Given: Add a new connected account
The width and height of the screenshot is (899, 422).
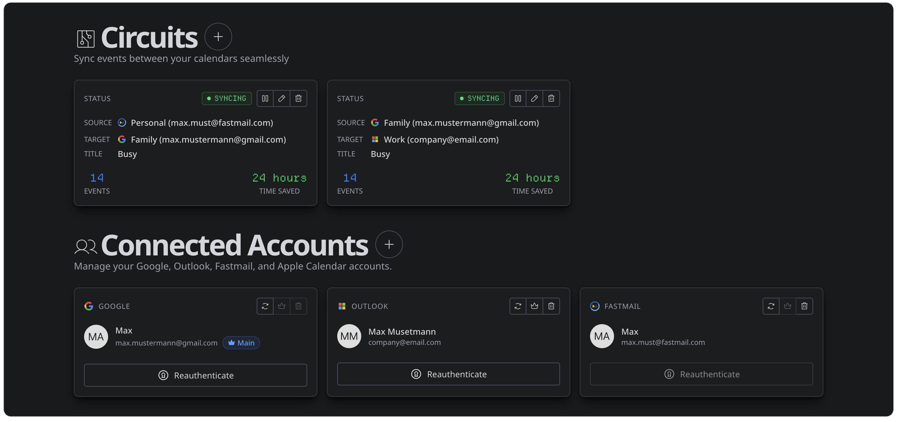Looking at the screenshot, I should 389,245.
